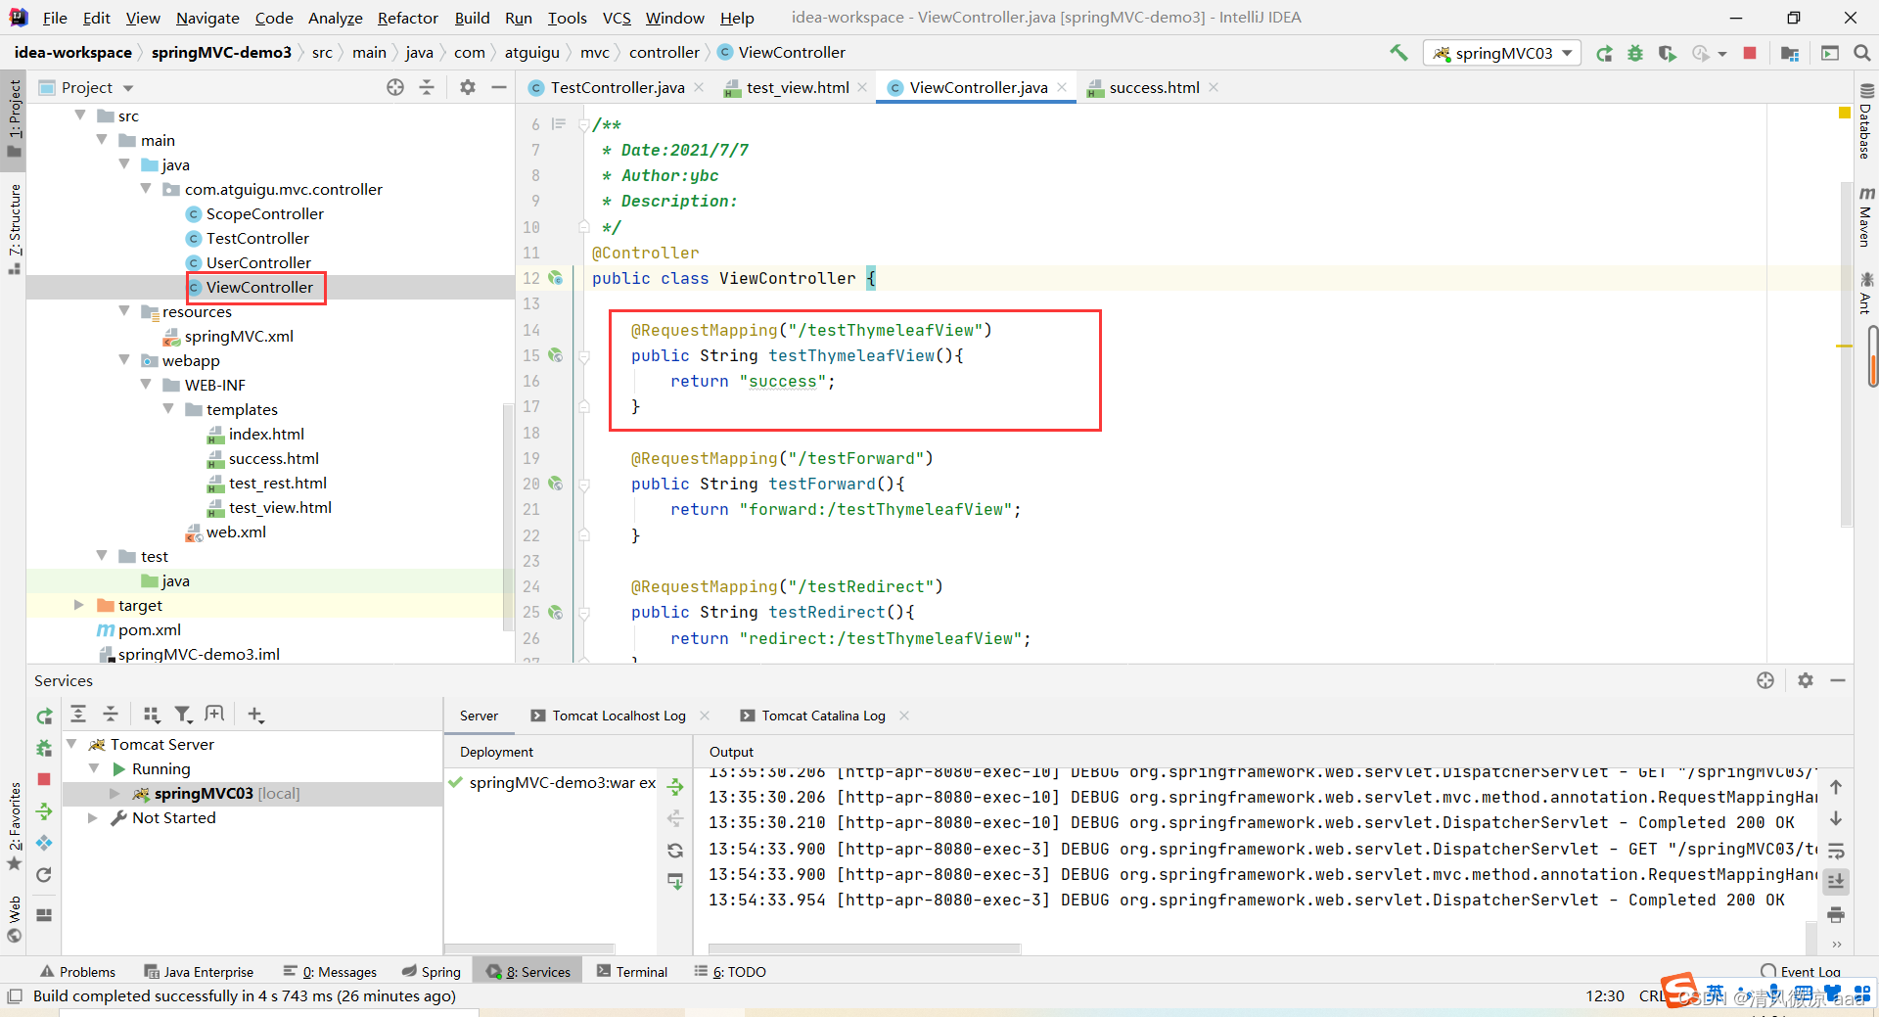Expand the Not Started node

(x=93, y=817)
